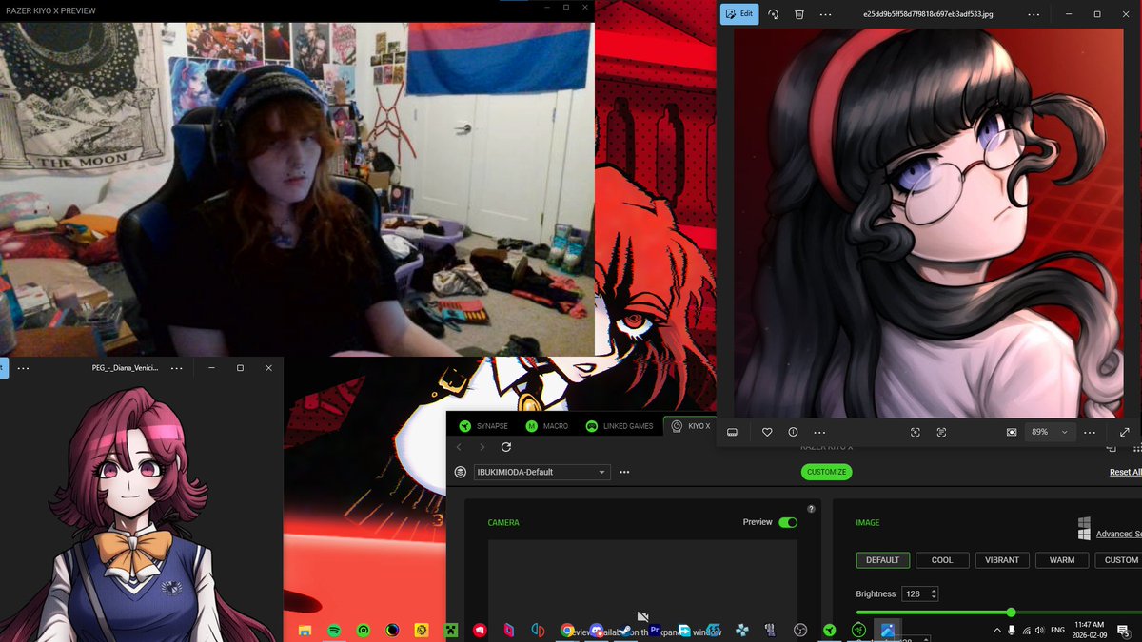Click Edit in the Photos window
The image size is (1142, 642).
click(x=739, y=14)
